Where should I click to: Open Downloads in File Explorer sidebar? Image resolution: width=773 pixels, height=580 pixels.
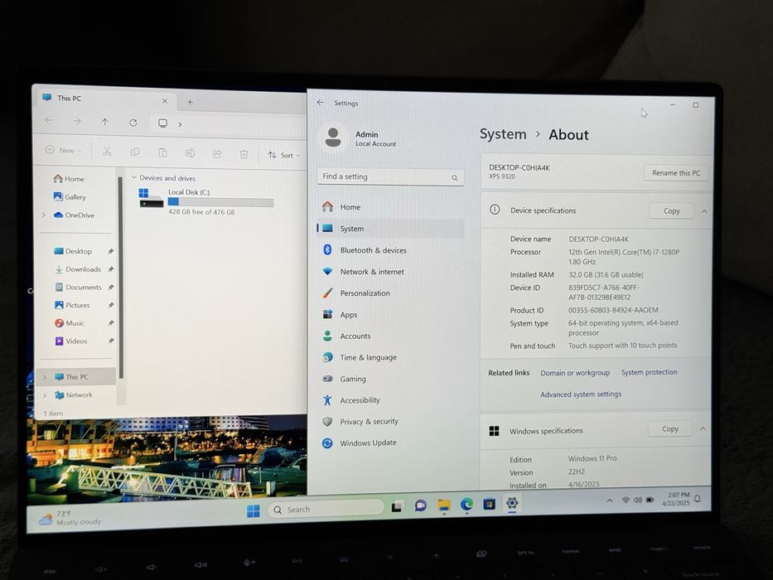[78, 269]
